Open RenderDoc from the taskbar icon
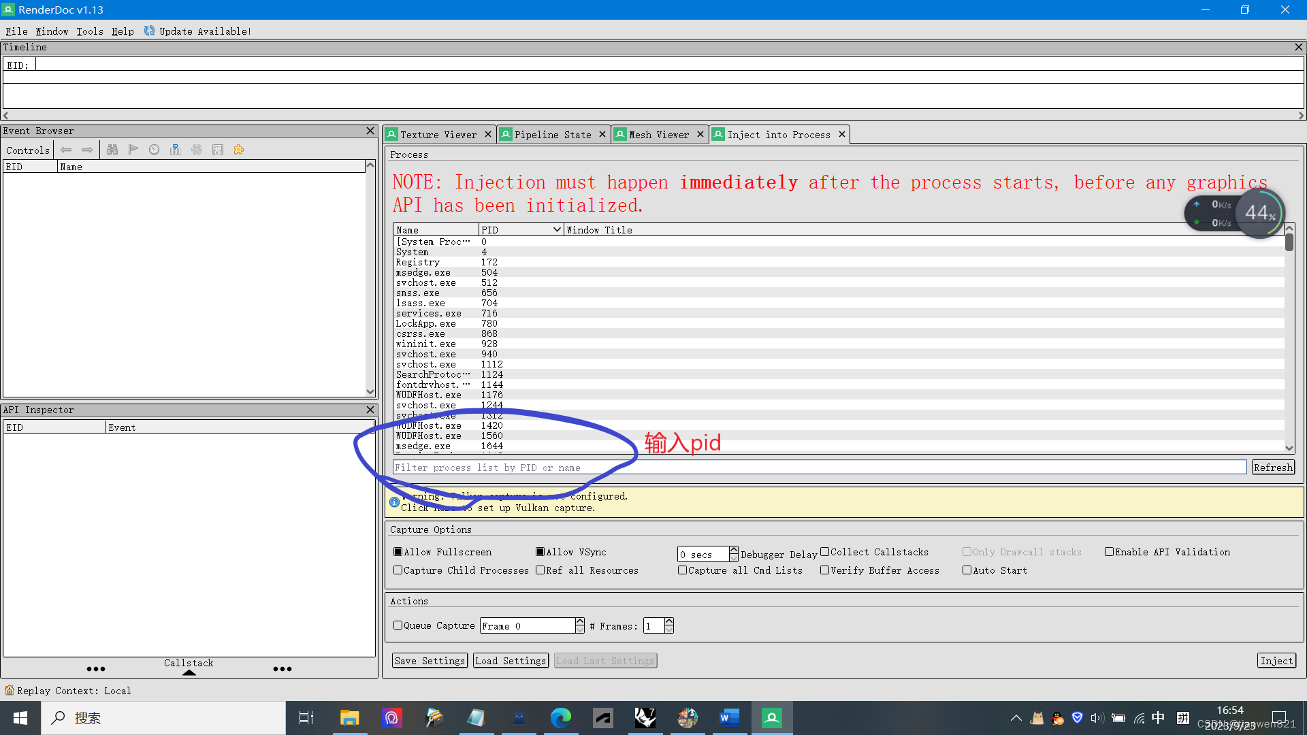This screenshot has width=1307, height=735. (771, 717)
